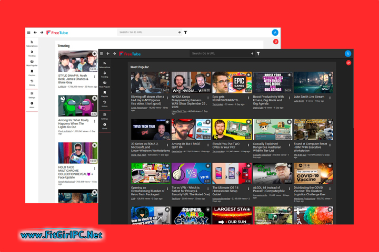
Task: Open options for Boost Productivity video
Action: point(290,98)
